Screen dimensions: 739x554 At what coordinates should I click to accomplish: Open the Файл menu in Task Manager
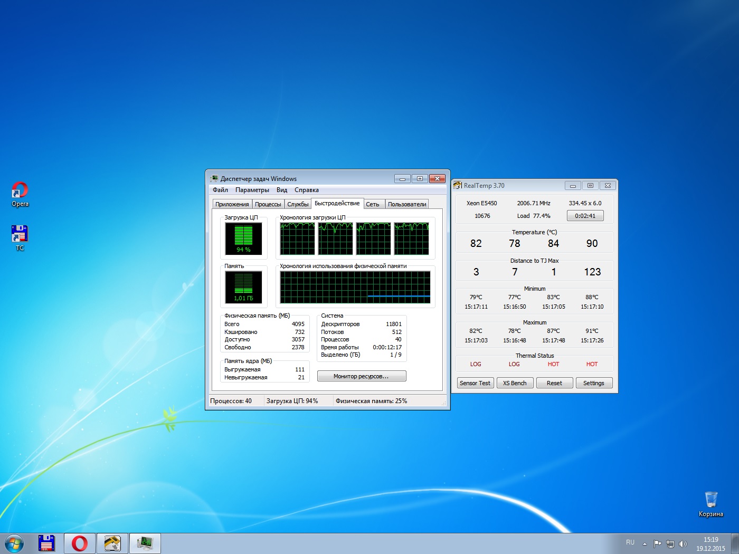220,190
